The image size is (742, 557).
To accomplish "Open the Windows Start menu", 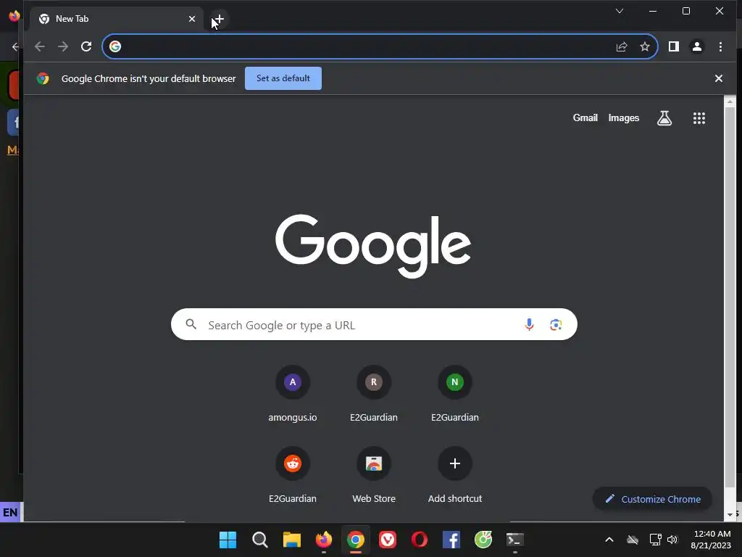I will [x=228, y=540].
